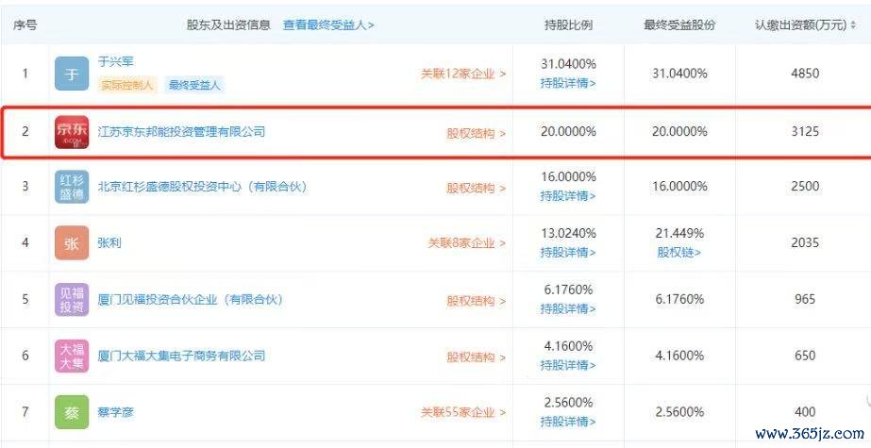Click the 于 avatar icon for 于兴军
This screenshot has height=448, width=871.
tap(72, 74)
